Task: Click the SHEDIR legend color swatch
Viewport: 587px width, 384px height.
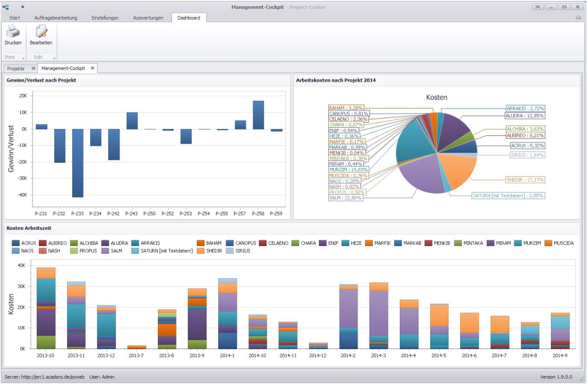Action: pos(200,251)
